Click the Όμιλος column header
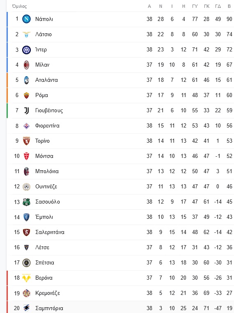The width and height of the screenshot is (234, 313). click(19, 7)
